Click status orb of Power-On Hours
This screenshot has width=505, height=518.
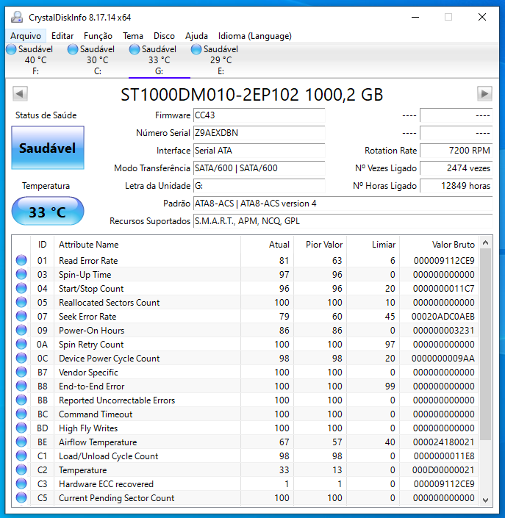tap(21, 330)
